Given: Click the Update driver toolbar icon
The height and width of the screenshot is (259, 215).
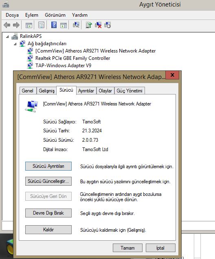Looking at the screenshot, I should pyautogui.click(x=89, y=25).
